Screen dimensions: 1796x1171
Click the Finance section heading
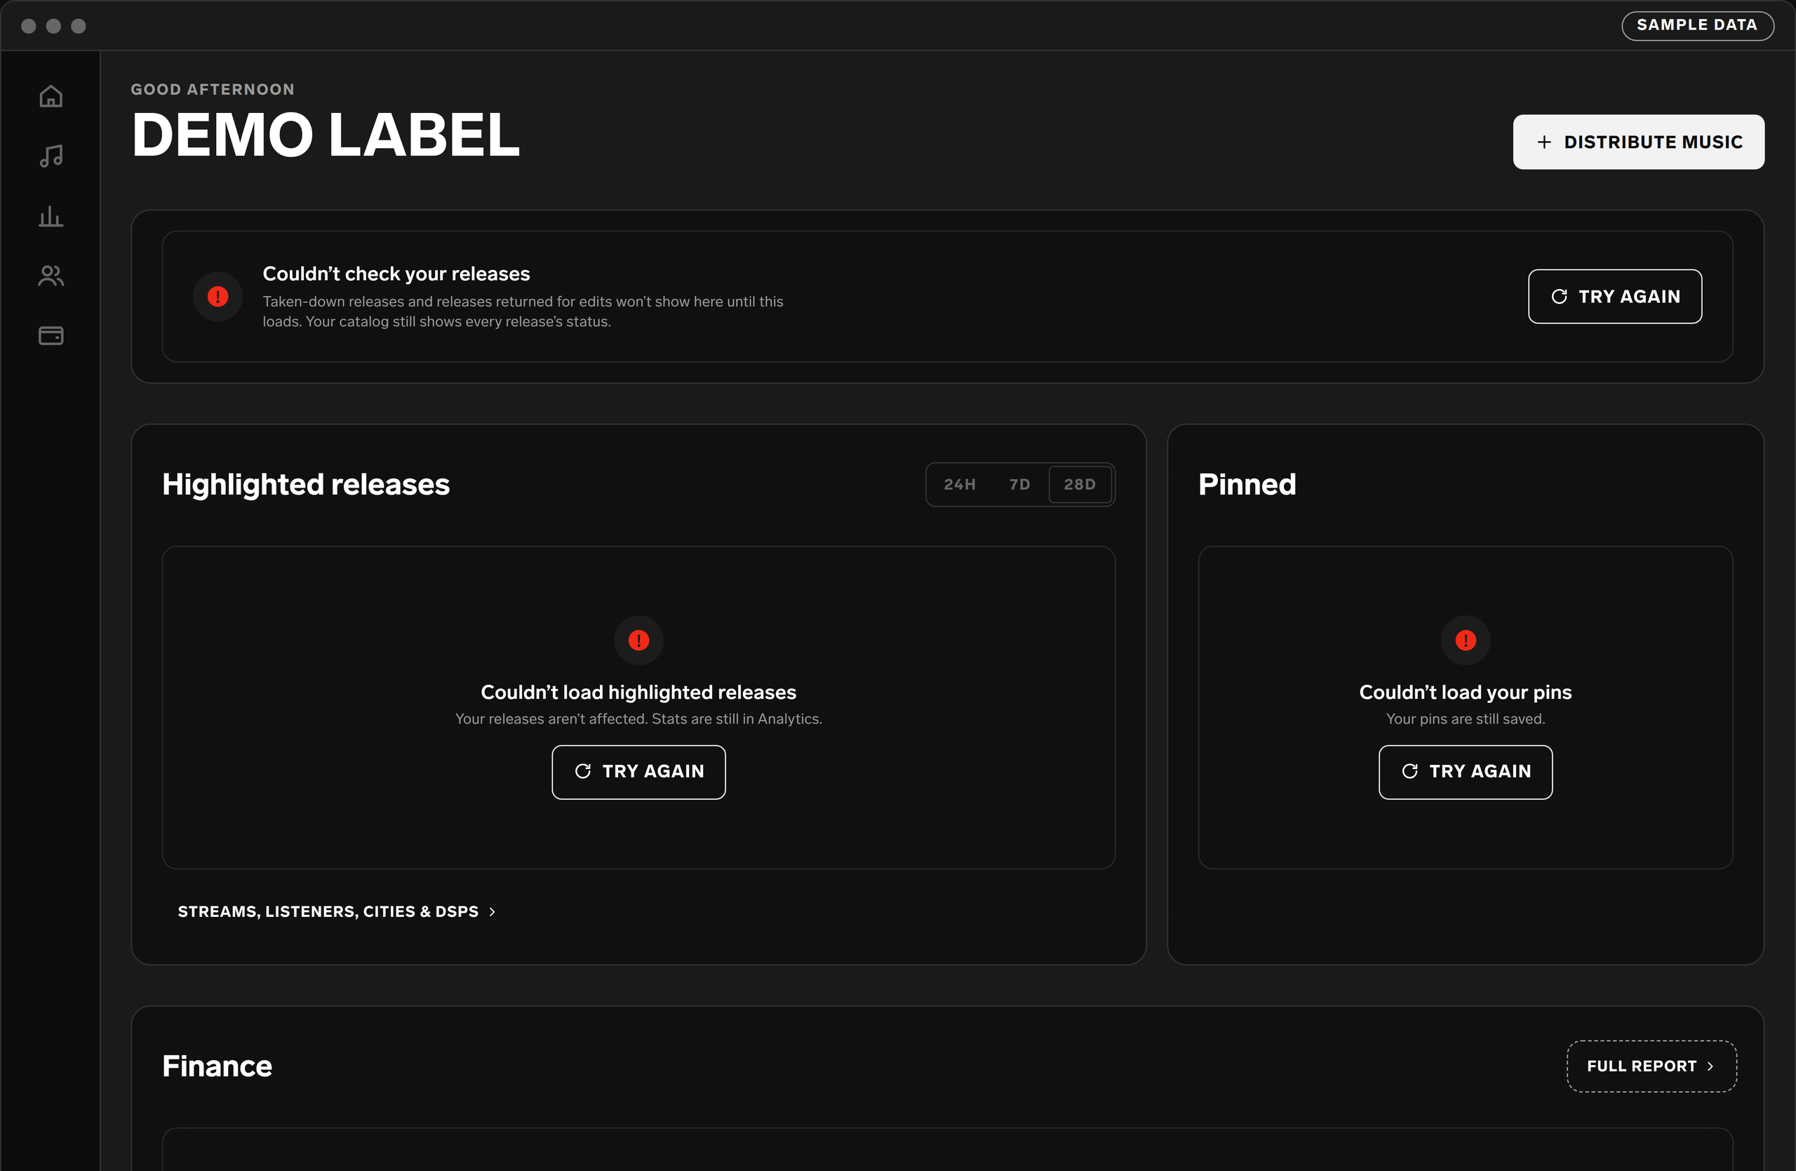pyautogui.click(x=217, y=1066)
